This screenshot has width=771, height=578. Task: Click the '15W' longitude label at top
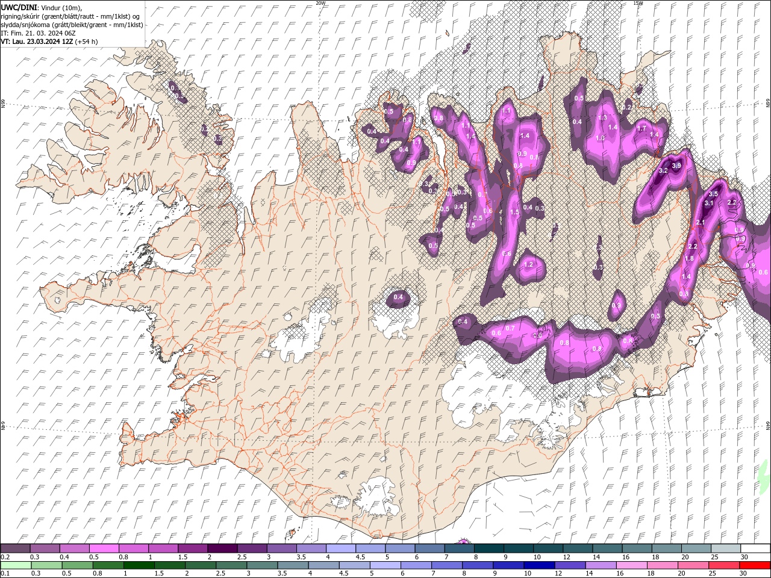click(638, 3)
